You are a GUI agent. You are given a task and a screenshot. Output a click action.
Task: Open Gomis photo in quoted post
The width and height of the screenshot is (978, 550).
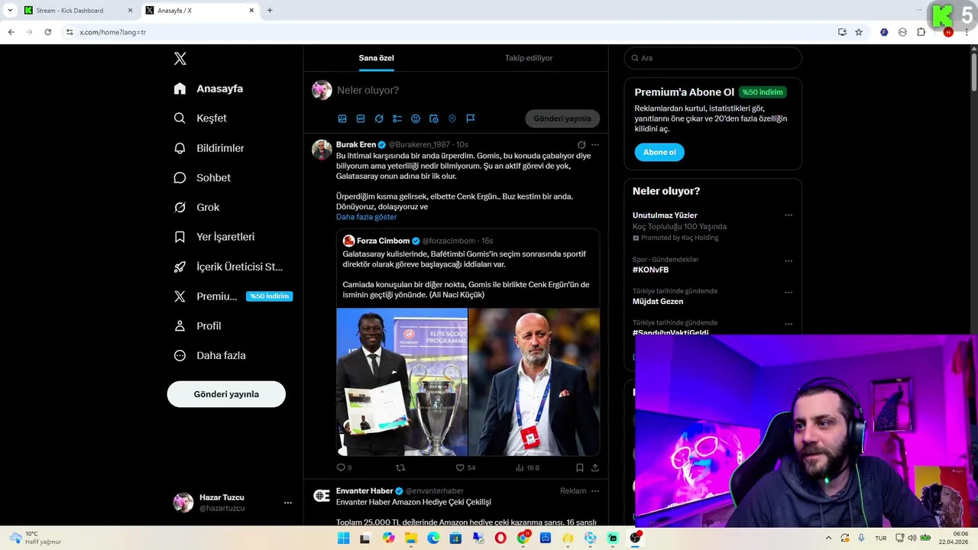402,382
